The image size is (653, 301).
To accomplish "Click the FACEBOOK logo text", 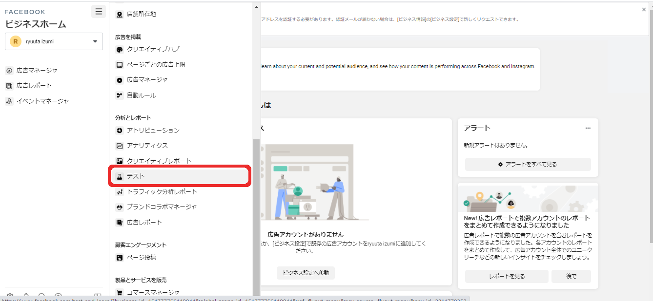I will (25, 12).
